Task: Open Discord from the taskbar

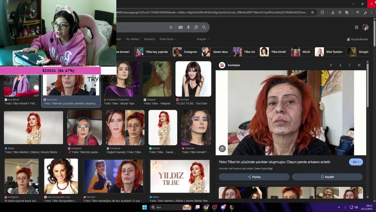Action: [223, 207]
